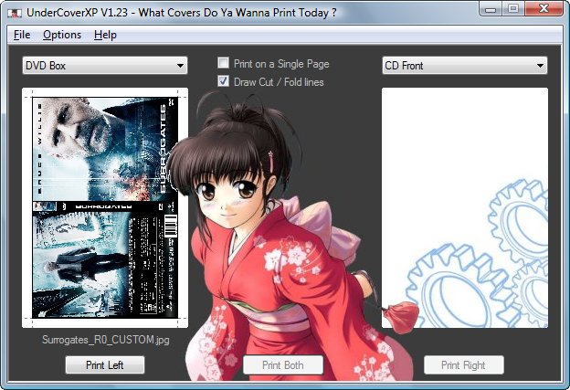570x390 pixels.
Task: Click the Print Right button
Action: [x=463, y=365]
